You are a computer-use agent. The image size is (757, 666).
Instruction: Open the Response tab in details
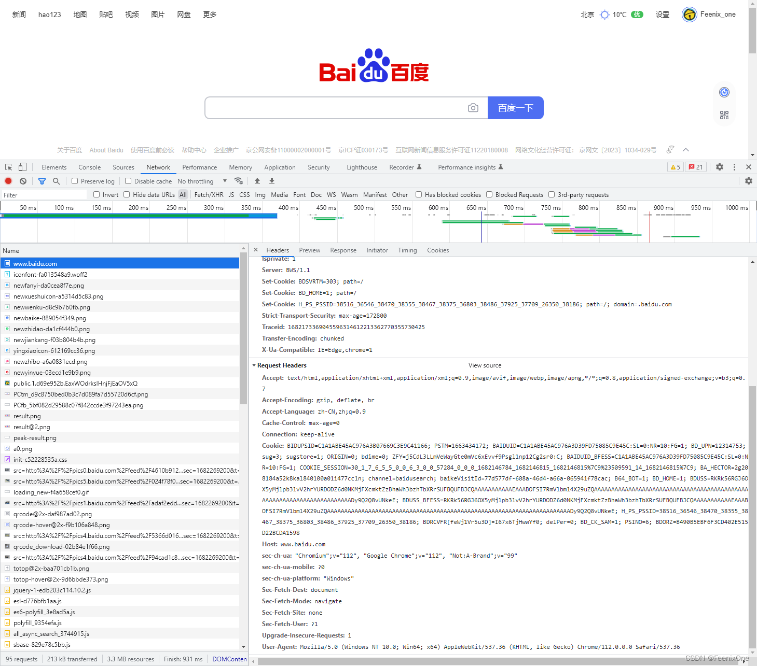tap(343, 250)
